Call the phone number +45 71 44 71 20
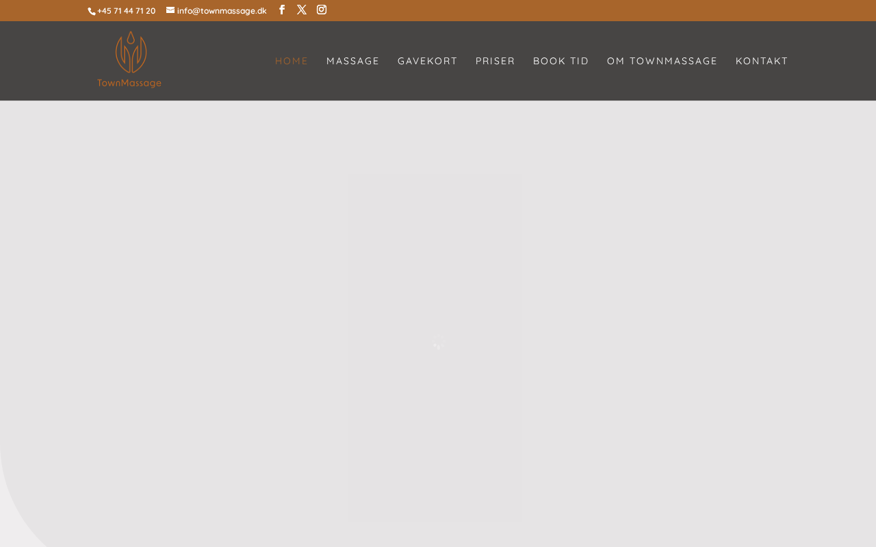This screenshot has width=876, height=547. (126, 11)
